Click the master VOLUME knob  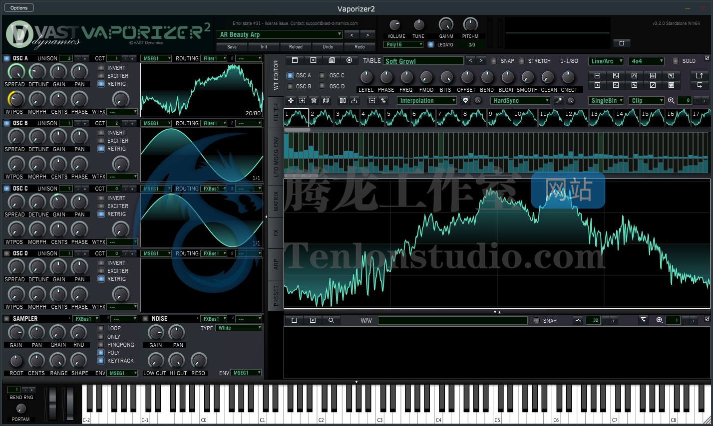[394, 25]
